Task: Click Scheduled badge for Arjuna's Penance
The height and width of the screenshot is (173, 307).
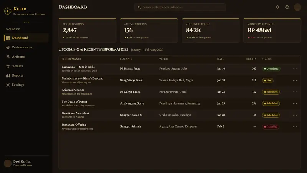Action: (271, 92)
